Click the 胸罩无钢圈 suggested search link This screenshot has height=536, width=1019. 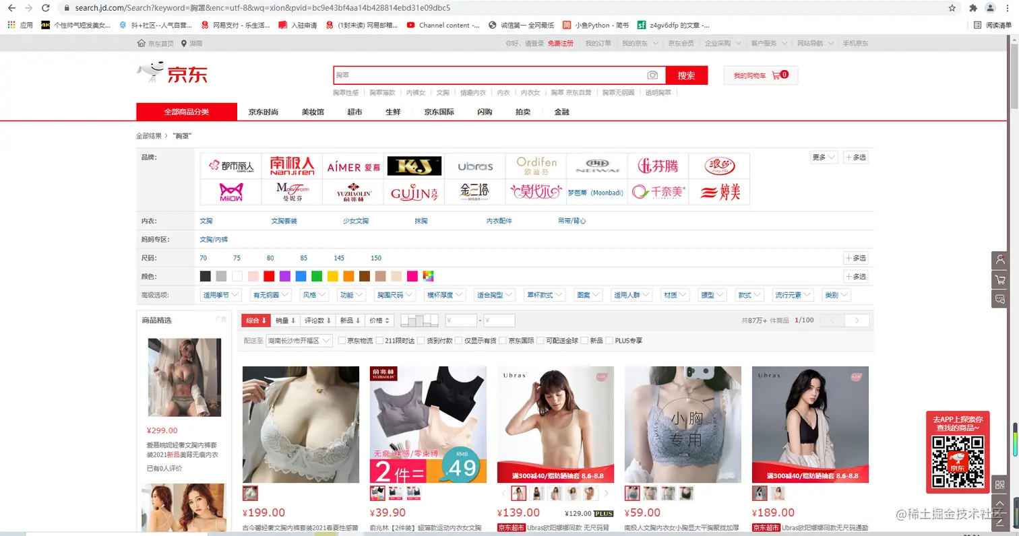618,93
